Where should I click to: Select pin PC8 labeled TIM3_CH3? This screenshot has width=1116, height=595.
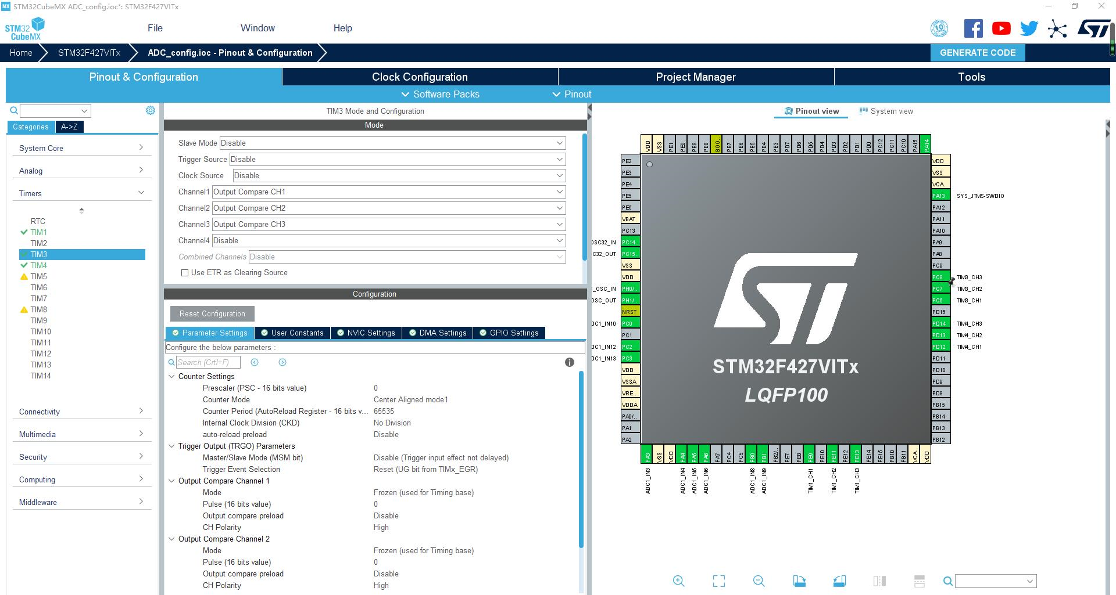pos(940,277)
